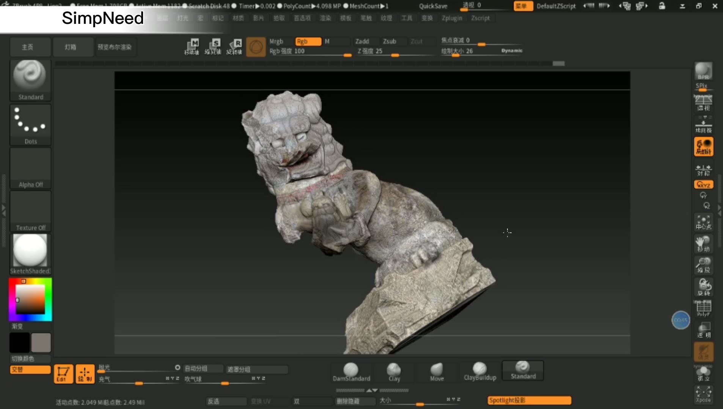Screen dimensions: 723x409
Task: Open the 变换 transform menu
Action: click(427, 18)
